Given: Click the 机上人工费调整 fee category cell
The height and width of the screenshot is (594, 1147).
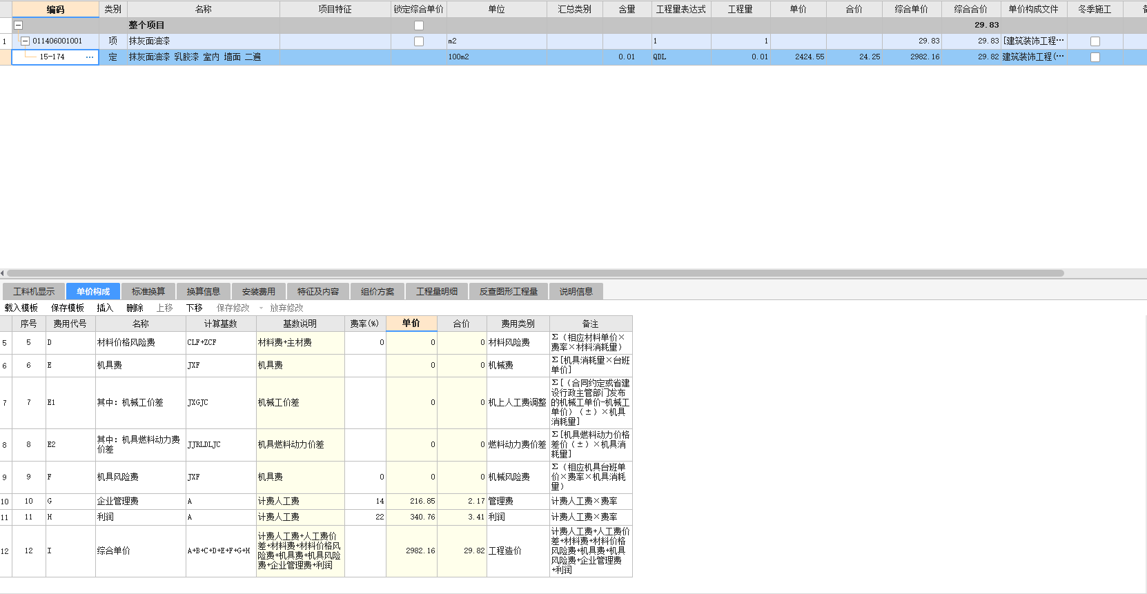Looking at the screenshot, I should [x=518, y=403].
